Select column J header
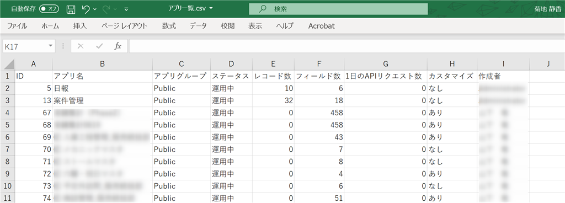Viewport: 565px width, 203px height. click(547, 64)
